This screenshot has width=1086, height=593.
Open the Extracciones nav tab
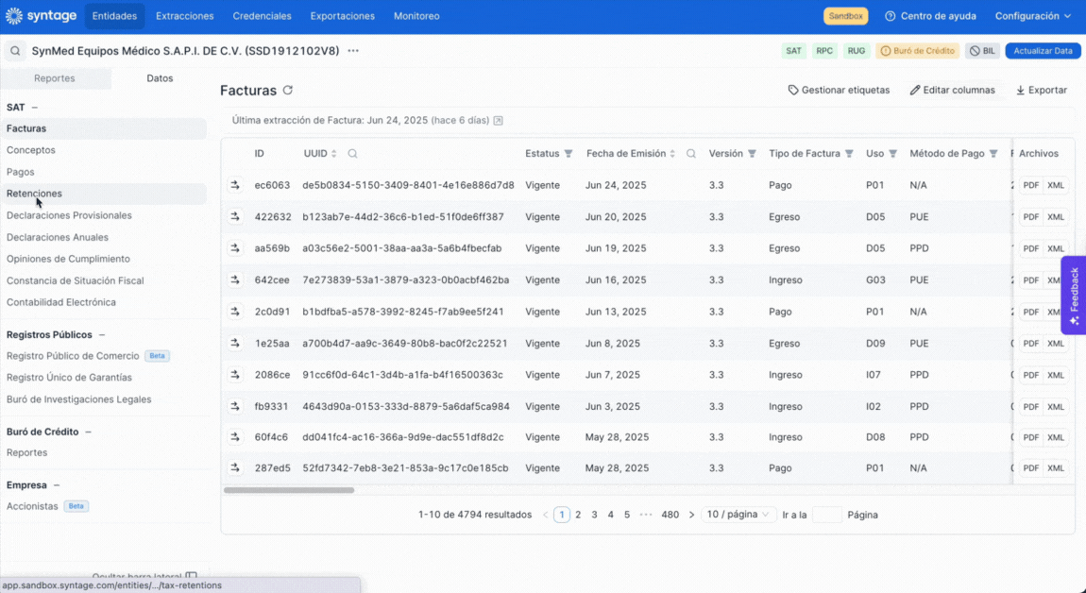tap(185, 16)
